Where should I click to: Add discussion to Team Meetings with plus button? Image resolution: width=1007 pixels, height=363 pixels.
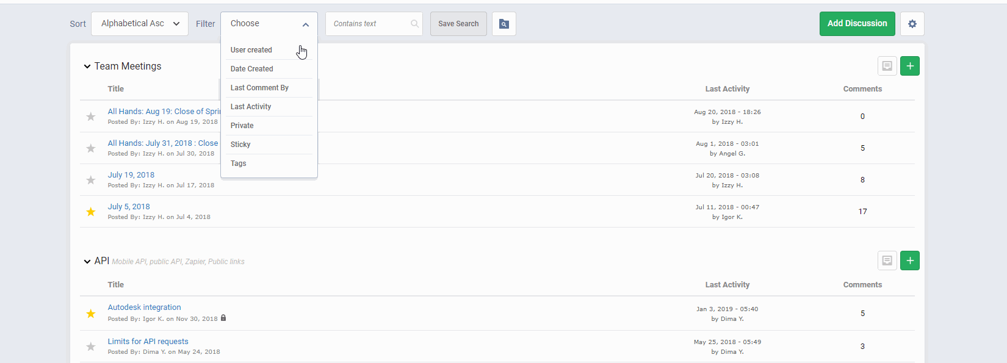[x=909, y=66]
